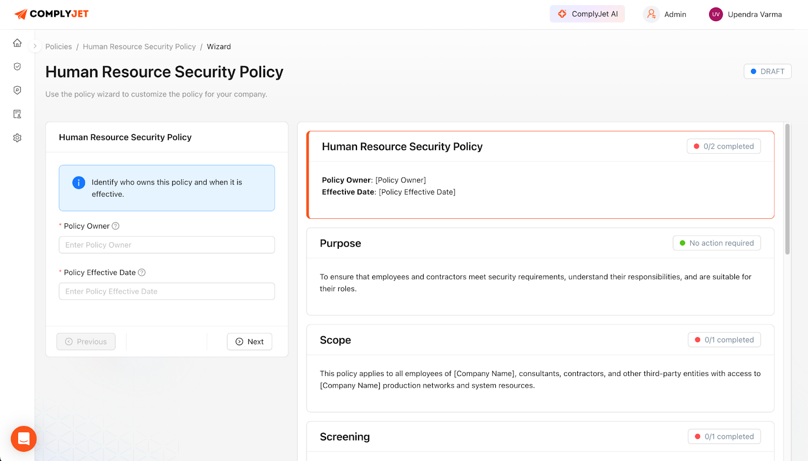This screenshot has height=461, width=808.
Task: Open the hexagon shield sidebar icon
Action: (17, 90)
